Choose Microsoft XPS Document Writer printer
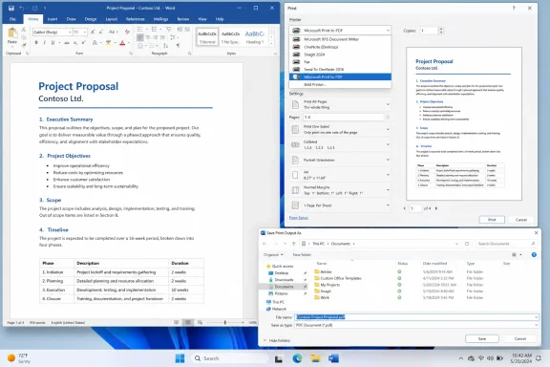 tap(340, 39)
